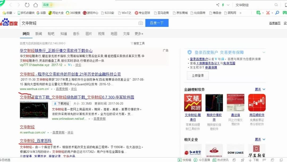This screenshot has height=162, width=287.
Task: Switch to the 图片 search tab
Action: 89,34
